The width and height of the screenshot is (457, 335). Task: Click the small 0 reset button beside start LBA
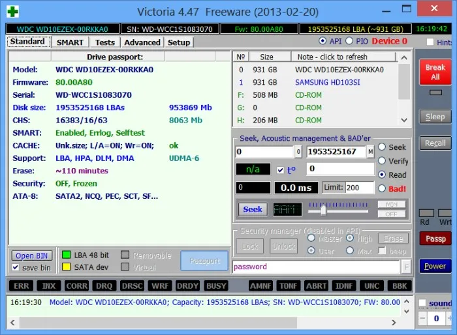coord(298,152)
